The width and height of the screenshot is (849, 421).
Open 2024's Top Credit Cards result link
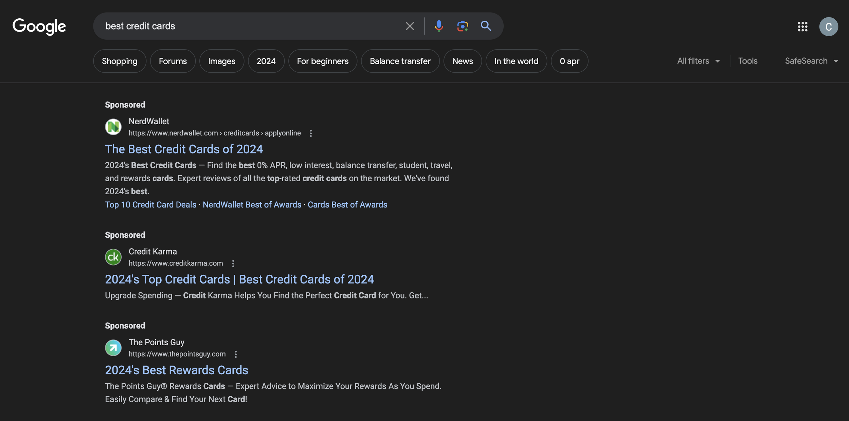click(x=239, y=279)
